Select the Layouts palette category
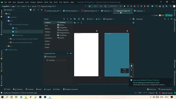The height and width of the screenshot is (99, 176). (47, 35)
